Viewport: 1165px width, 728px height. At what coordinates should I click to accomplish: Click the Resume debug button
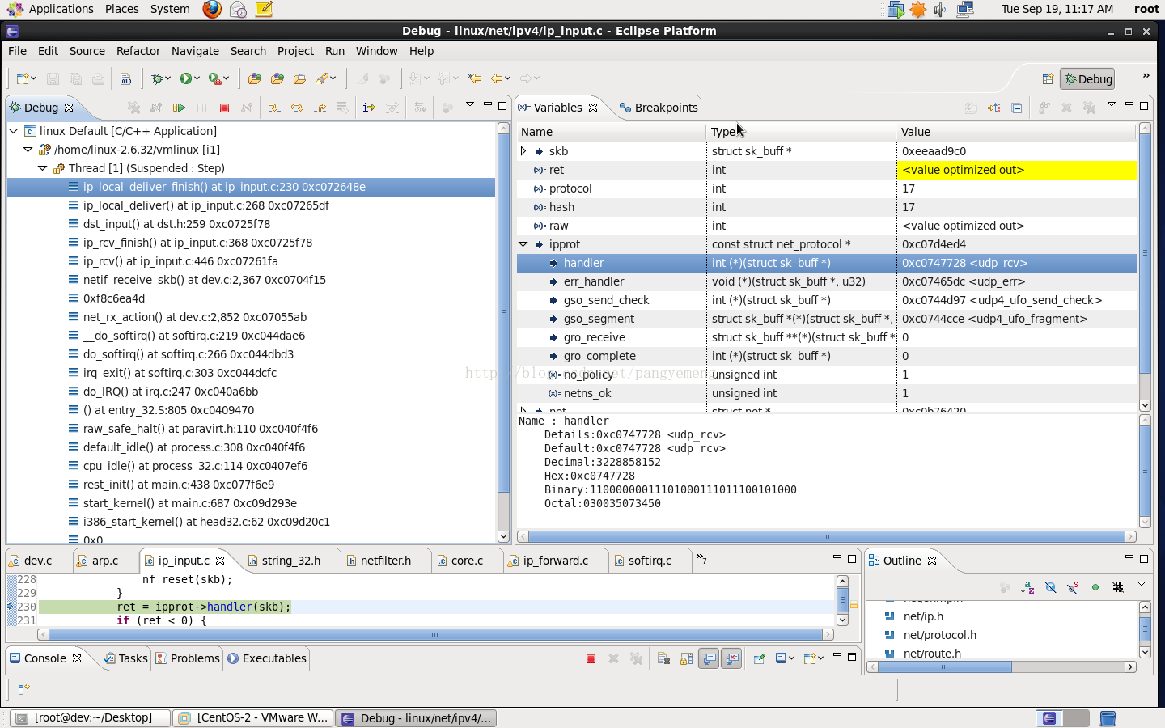point(180,108)
